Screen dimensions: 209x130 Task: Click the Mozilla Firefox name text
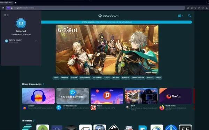pos(170,106)
